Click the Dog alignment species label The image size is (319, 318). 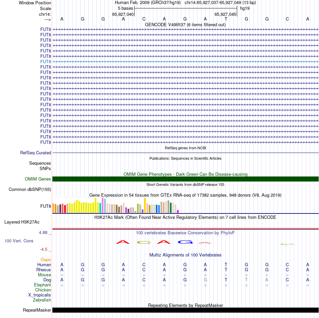pos(47,280)
